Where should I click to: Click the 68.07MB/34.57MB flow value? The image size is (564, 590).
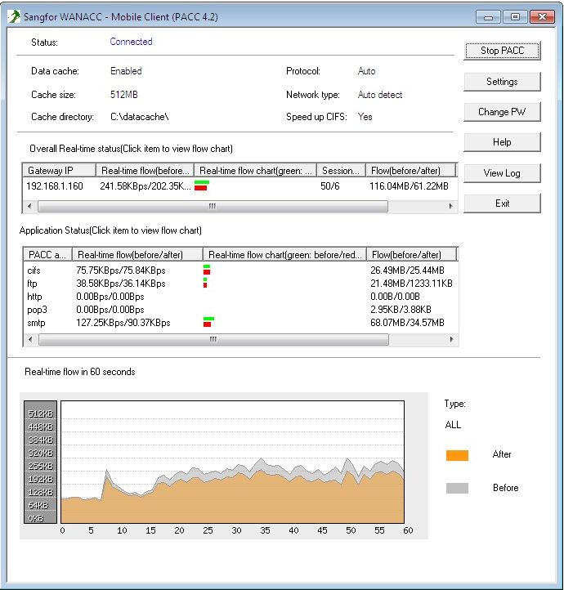click(407, 323)
